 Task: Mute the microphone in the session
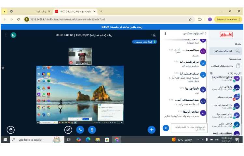point(92,130)
